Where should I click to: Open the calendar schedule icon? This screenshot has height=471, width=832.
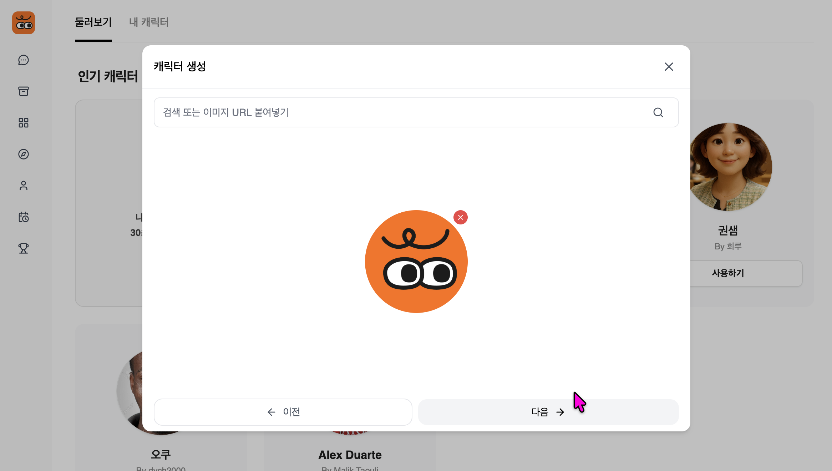[23, 217]
